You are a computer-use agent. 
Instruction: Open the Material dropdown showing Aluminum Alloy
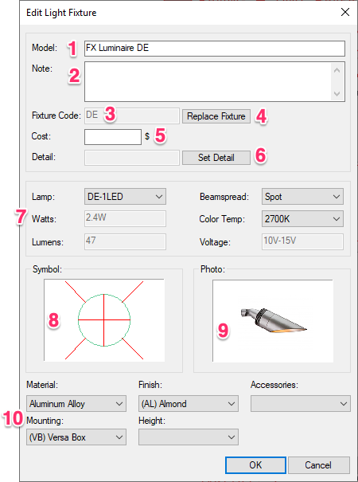(x=76, y=404)
